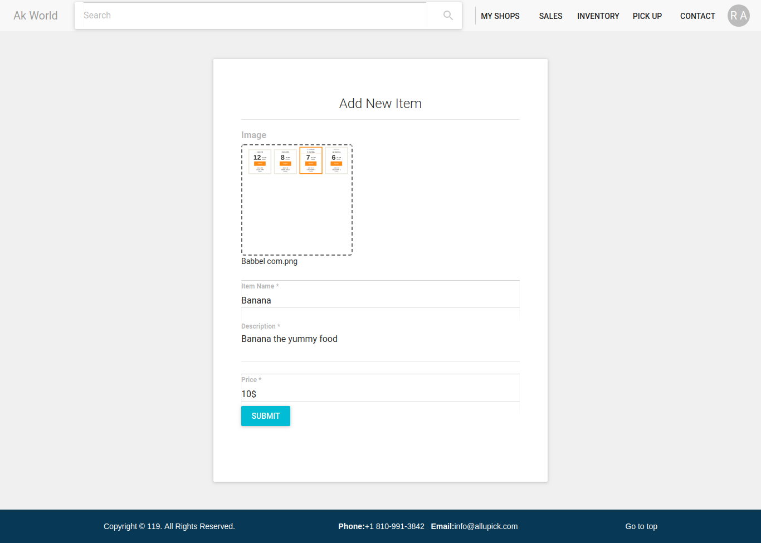The height and width of the screenshot is (543, 761).
Task: Edit the Item Name field containing Banana
Action: tap(380, 300)
